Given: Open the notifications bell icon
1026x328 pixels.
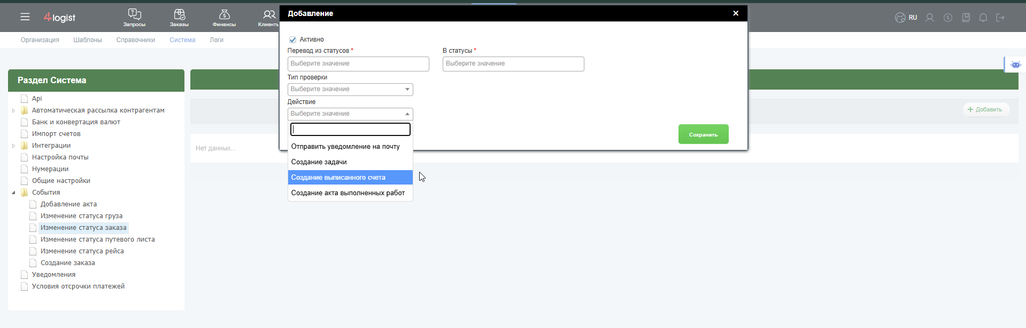Looking at the screenshot, I should tap(983, 18).
